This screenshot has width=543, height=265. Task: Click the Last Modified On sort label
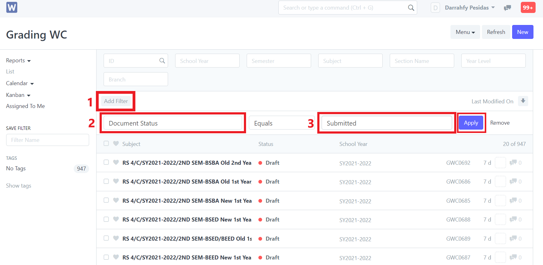point(492,101)
